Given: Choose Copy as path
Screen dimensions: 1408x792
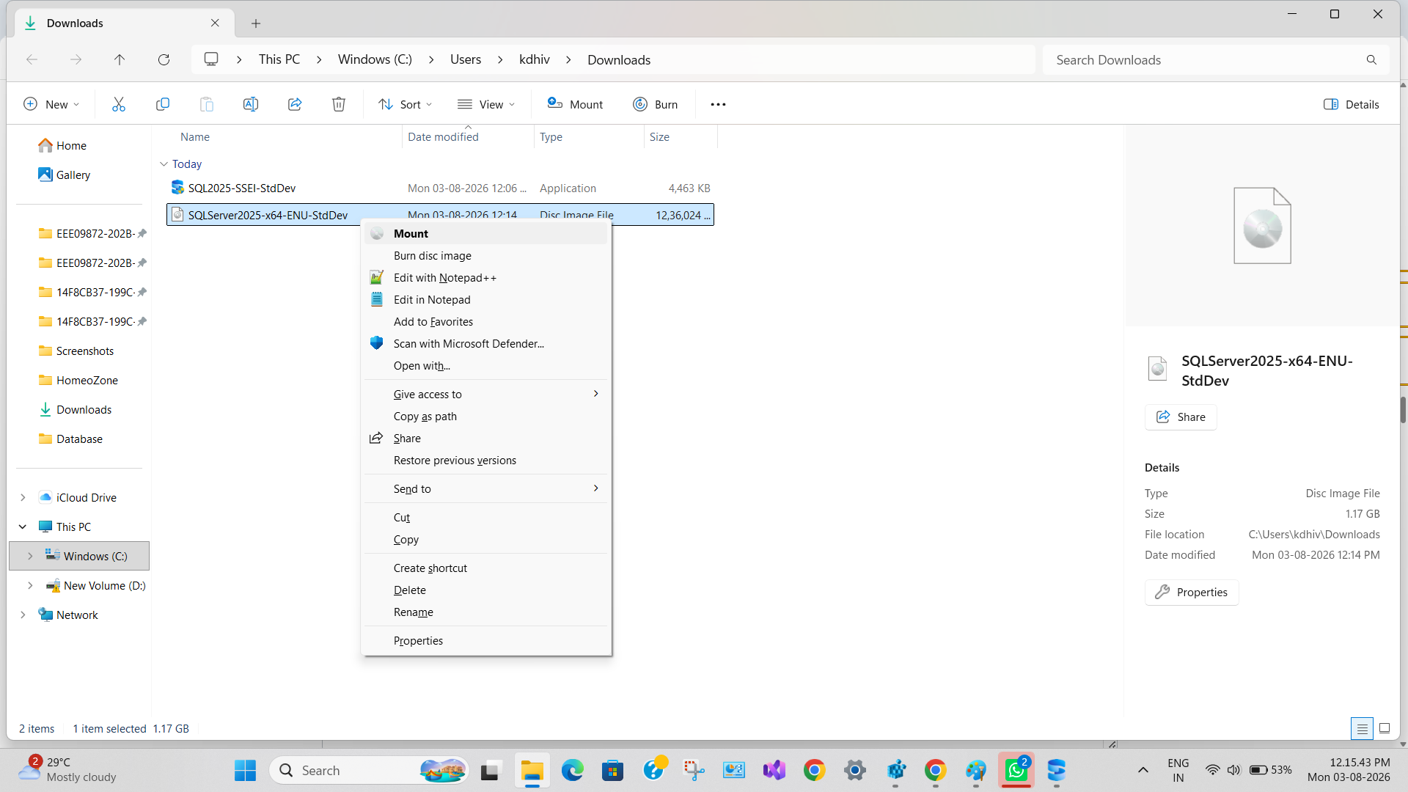Looking at the screenshot, I should click(487, 416).
